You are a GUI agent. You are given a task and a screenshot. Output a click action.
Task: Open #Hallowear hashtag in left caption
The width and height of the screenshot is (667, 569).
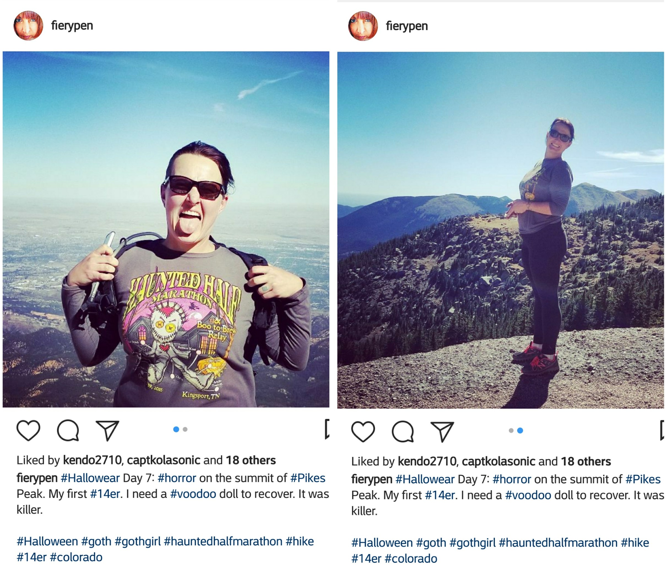pos(90,478)
